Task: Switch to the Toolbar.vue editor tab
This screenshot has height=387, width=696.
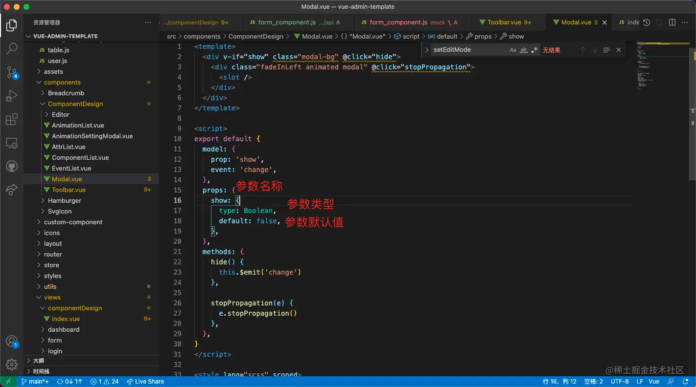Action: click(508, 22)
